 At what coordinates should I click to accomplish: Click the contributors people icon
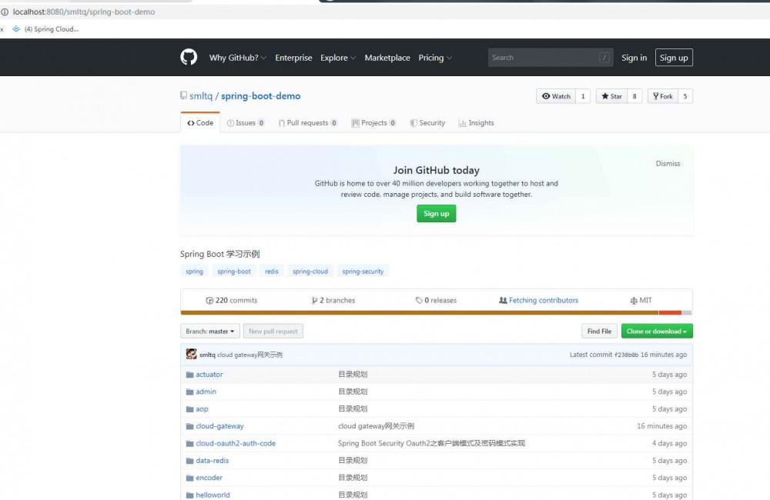point(504,300)
